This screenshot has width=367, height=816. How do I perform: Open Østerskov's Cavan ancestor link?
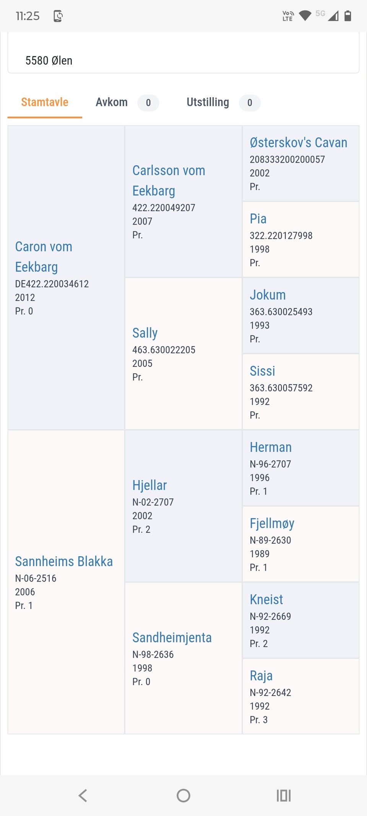click(x=299, y=142)
